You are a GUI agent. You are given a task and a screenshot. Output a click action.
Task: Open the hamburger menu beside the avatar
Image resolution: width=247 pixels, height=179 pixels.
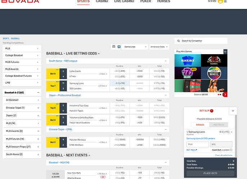click(x=225, y=1)
